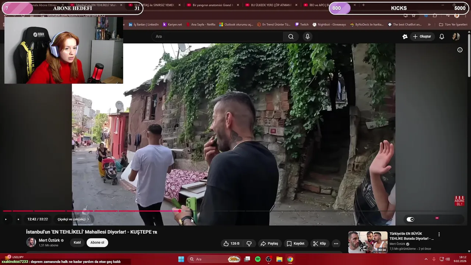The image size is (471, 265).
Task: Click the Oluştur create button
Action: [422, 36]
